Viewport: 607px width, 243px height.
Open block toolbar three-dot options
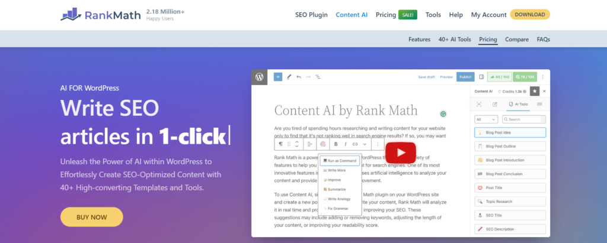pos(378,144)
